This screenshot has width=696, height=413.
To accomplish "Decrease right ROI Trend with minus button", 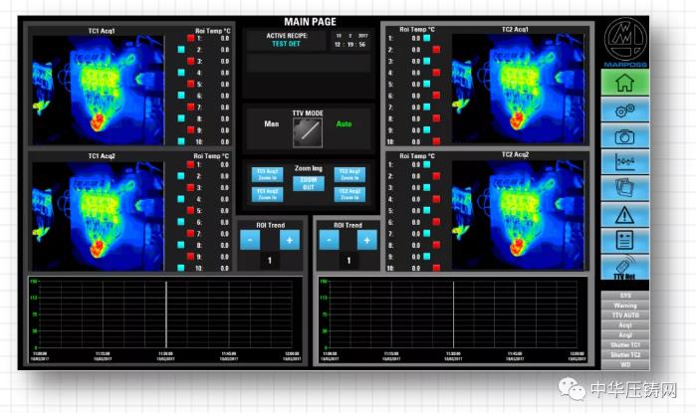I will click(330, 240).
